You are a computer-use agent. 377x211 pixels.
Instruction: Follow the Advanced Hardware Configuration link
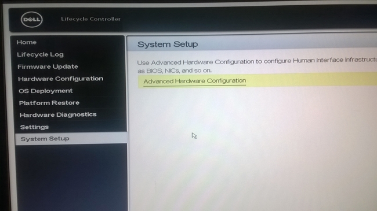point(195,81)
